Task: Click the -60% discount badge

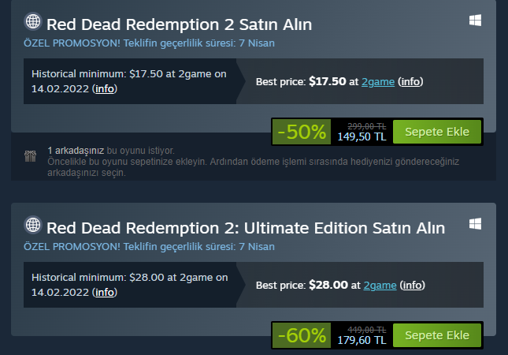Action: pyautogui.click(x=301, y=335)
